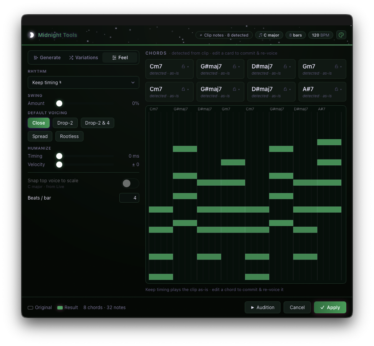Expand the second-row D#maj7 card caret menu
The height and width of the screenshot is (346, 374).
click(x=290, y=89)
